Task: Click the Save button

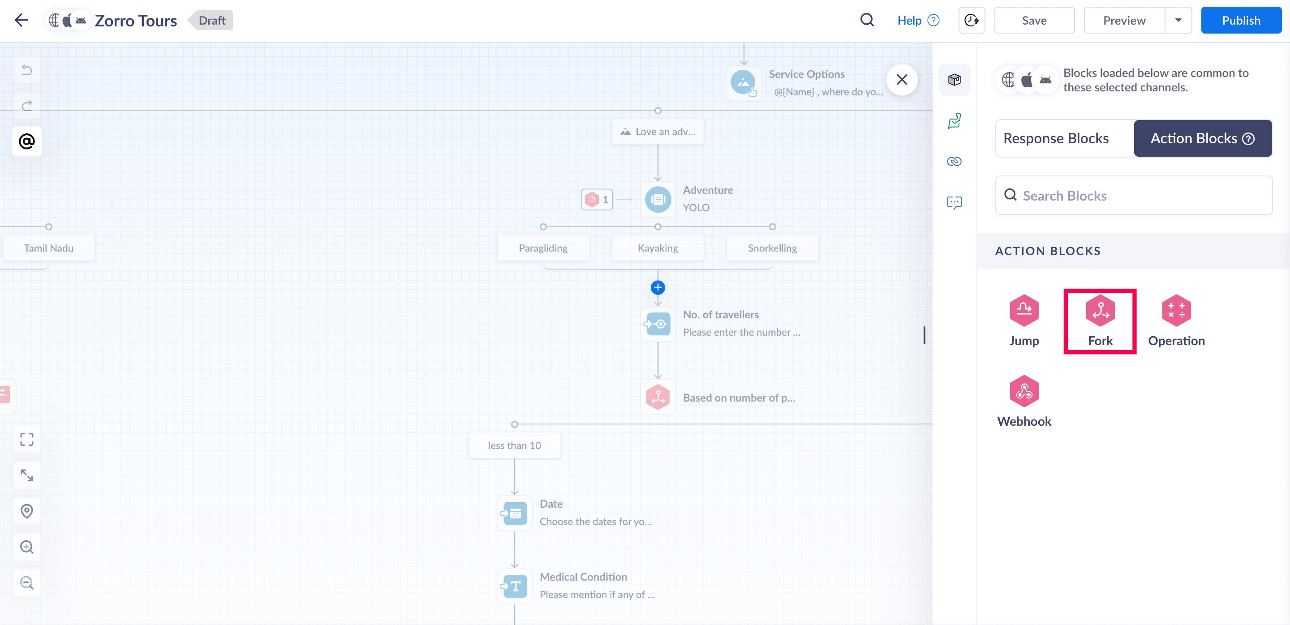Action: pos(1034,21)
